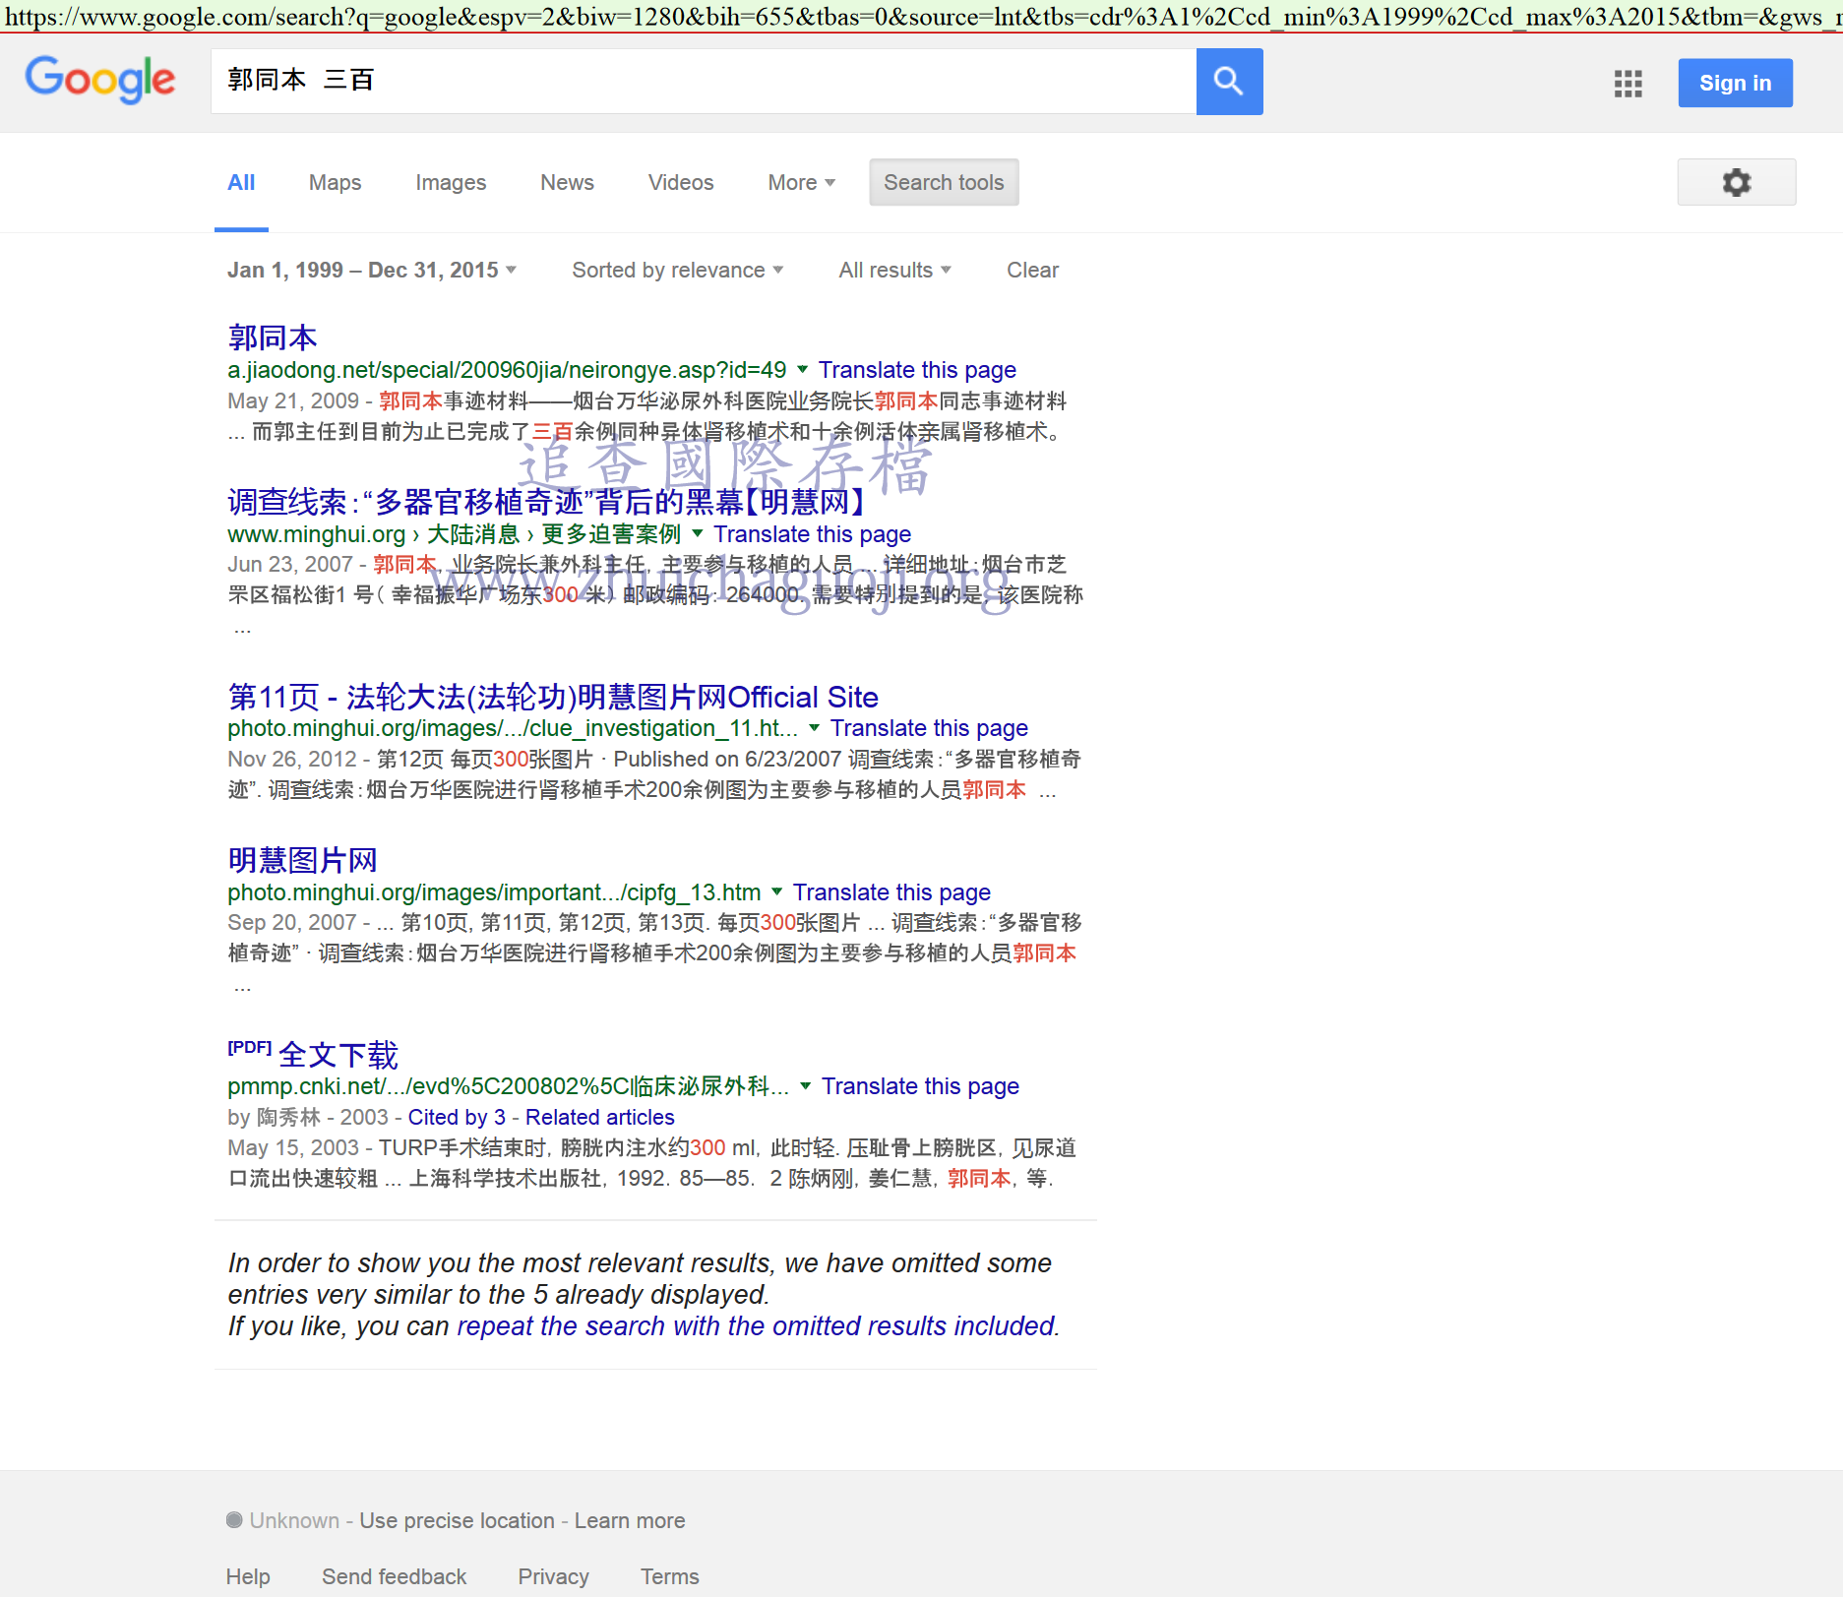Click the grey Unknown location dot
This screenshot has width=1843, height=1597.
point(234,1520)
